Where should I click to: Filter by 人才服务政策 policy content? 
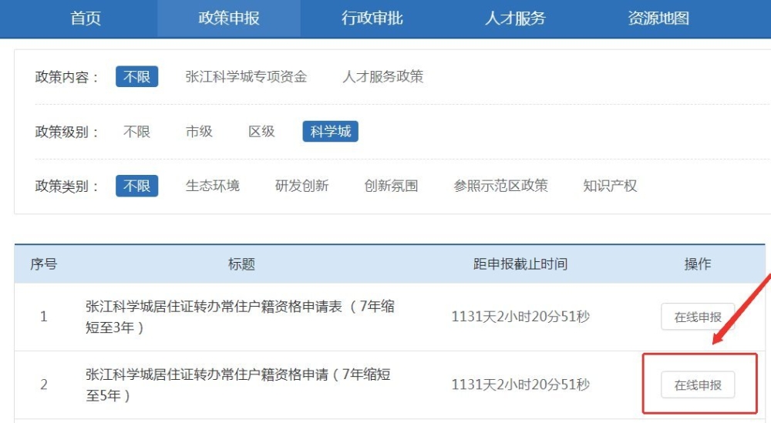pos(383,76)
